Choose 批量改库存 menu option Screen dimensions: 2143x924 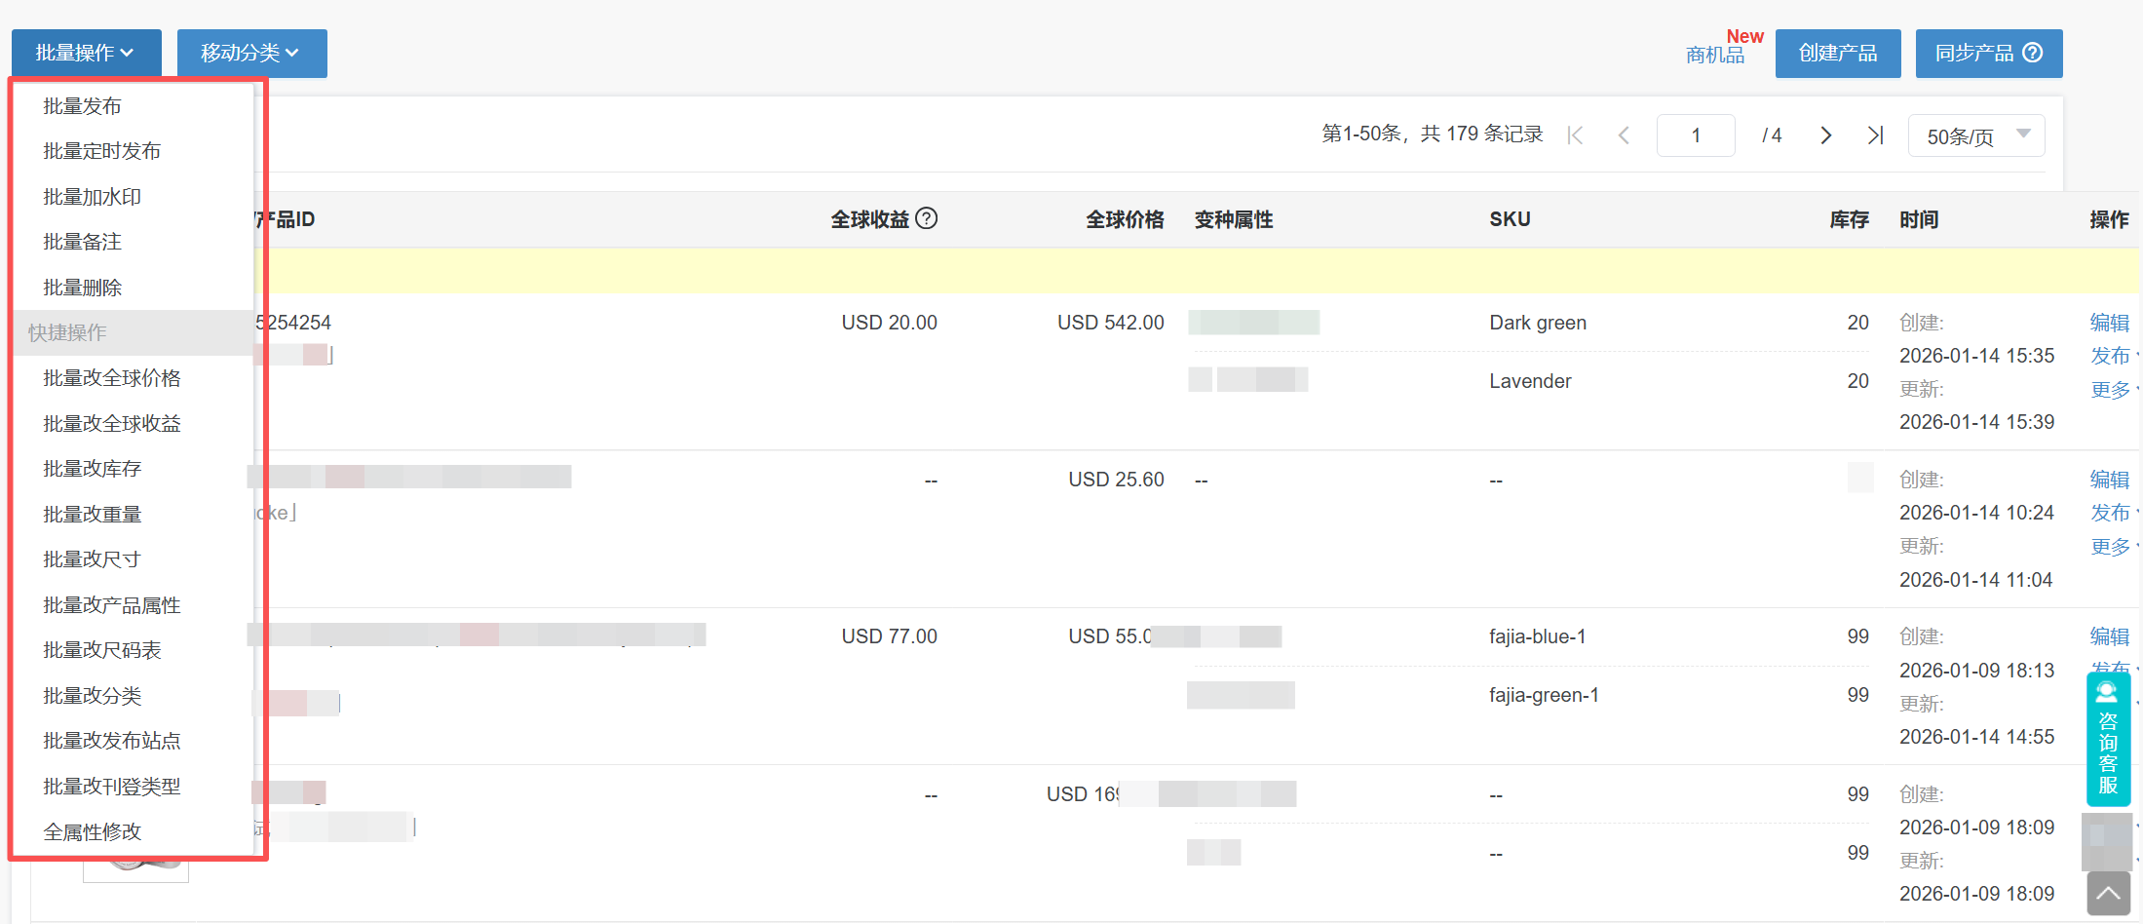pos(93,469)
